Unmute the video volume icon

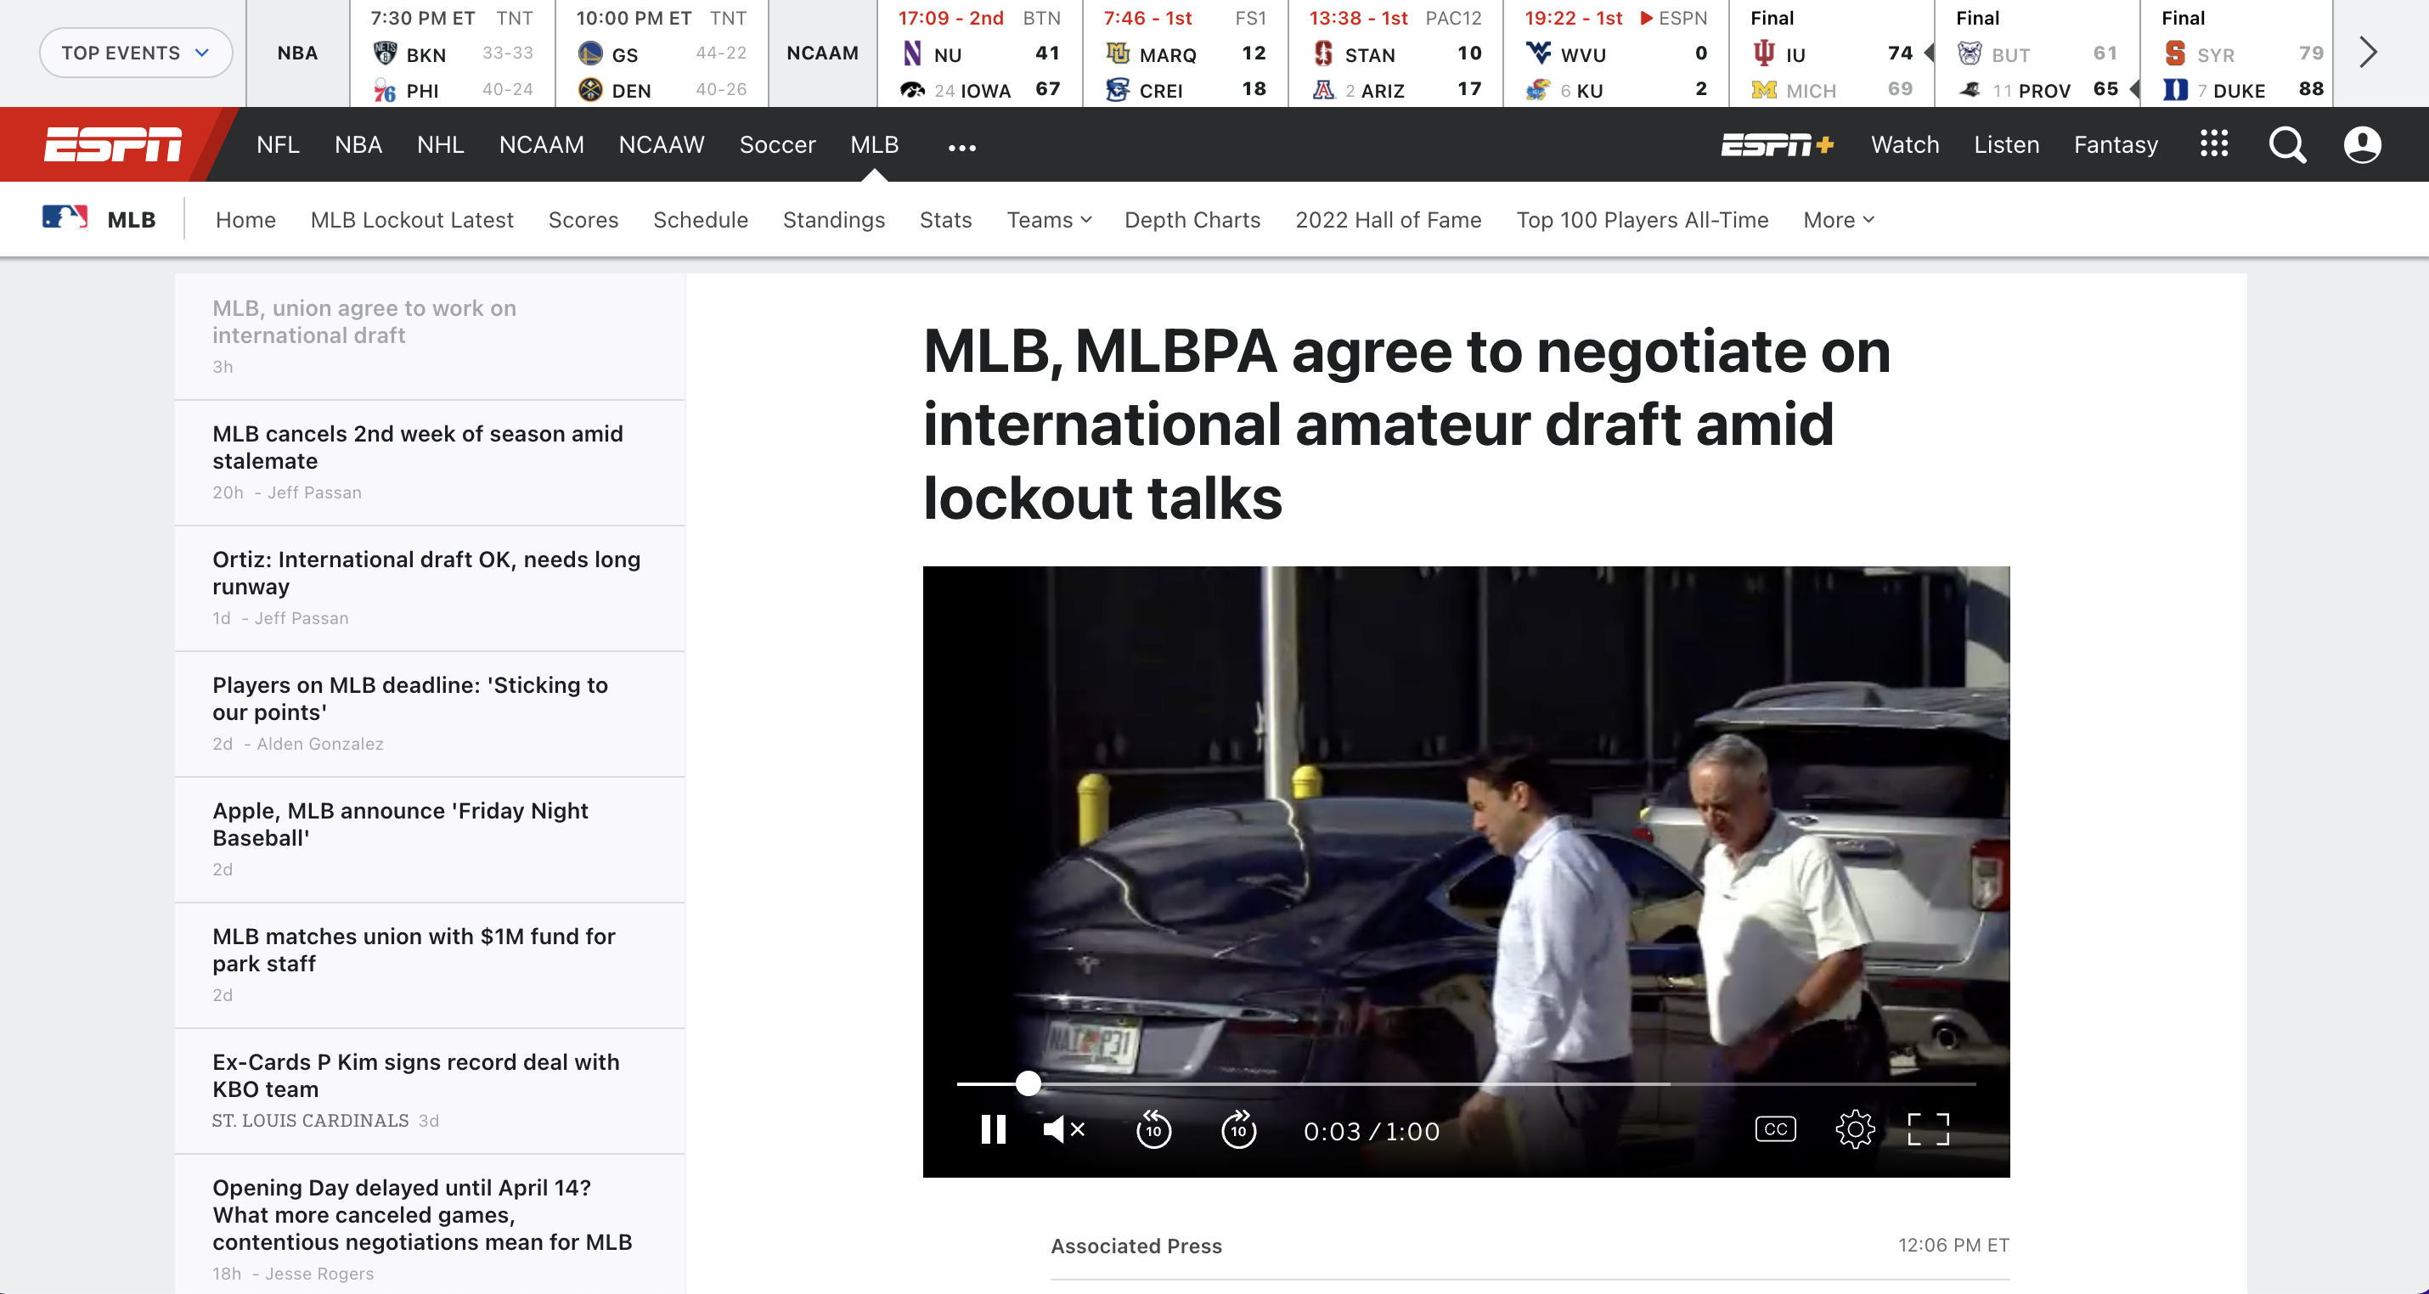pyautogui.click(x=1063, y=1129)
